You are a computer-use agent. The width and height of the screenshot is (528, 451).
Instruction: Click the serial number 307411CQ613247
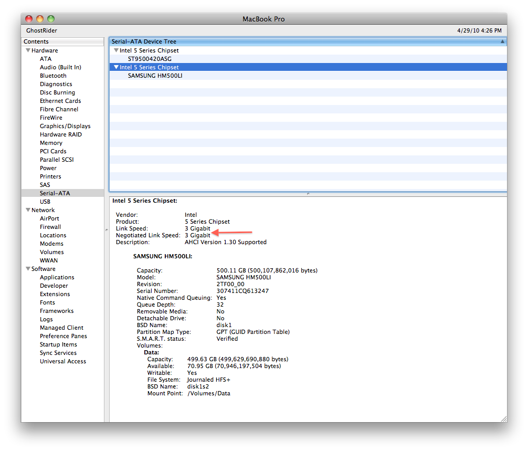pos(242,291)
